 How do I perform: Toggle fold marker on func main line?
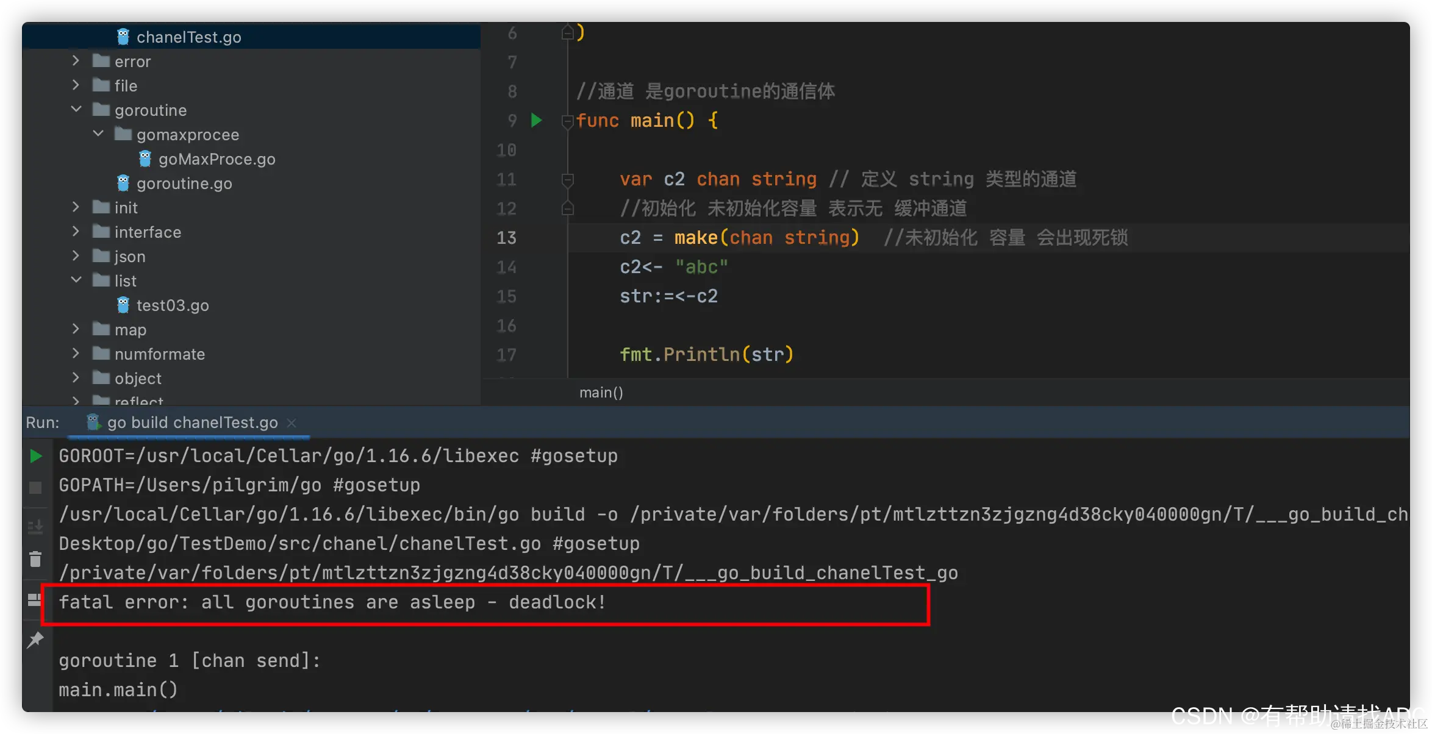point(567,121)
